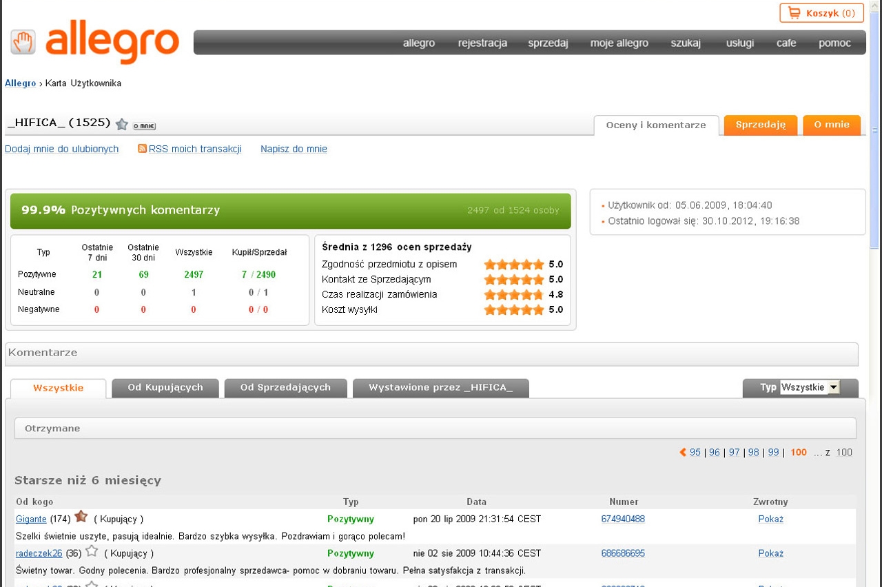Image resolution: width=882 pixels, height=587 pixels.
Task: Click the brown star beside Gigante
Action: tap(81, 516)
